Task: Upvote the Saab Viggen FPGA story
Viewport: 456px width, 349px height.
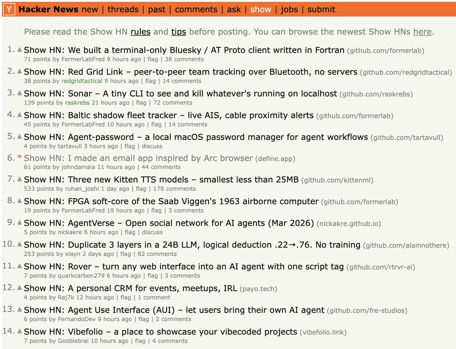Action: click(x=20, y=201)
